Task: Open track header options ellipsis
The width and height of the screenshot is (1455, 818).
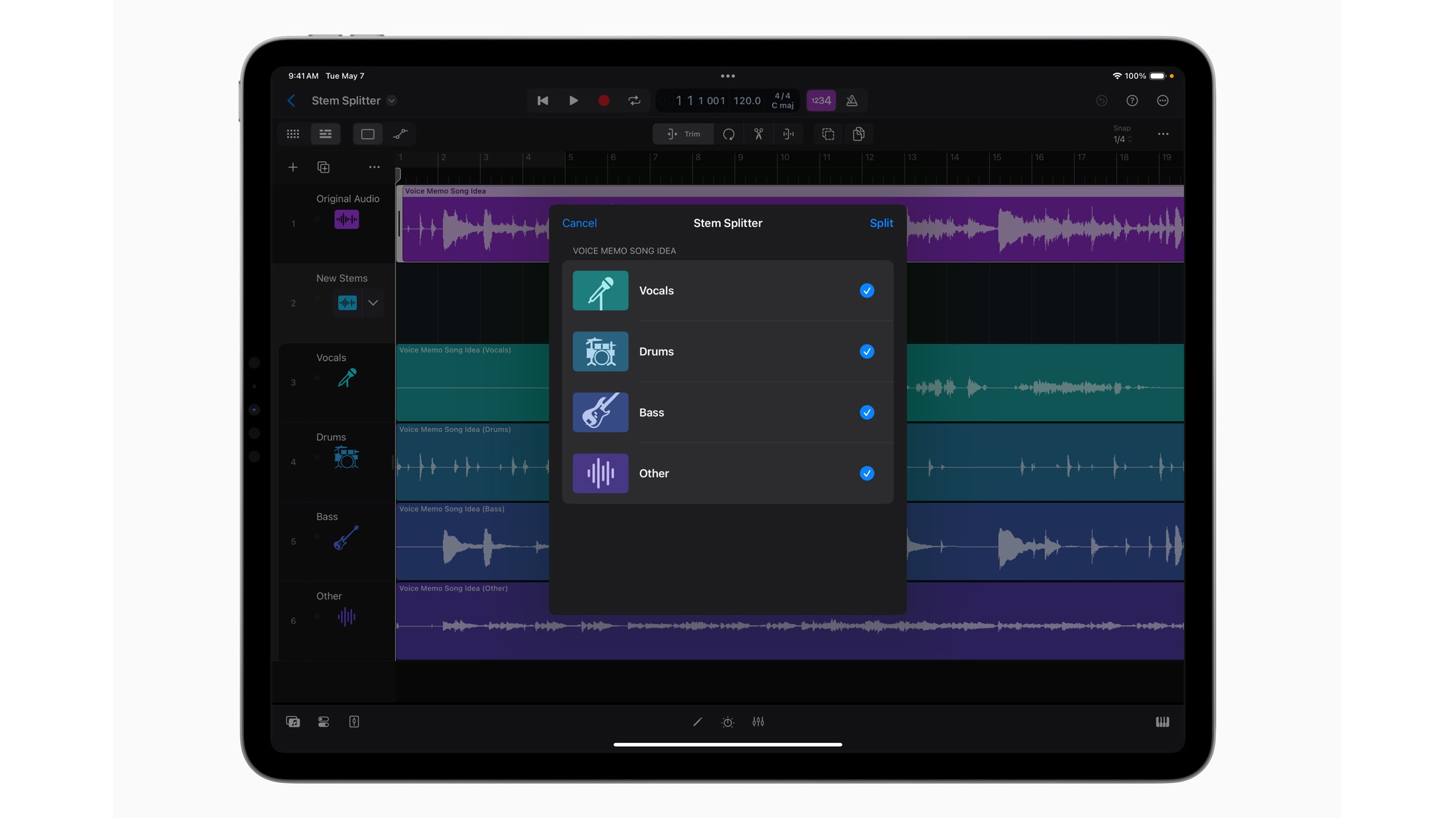Action: (374, 167)
